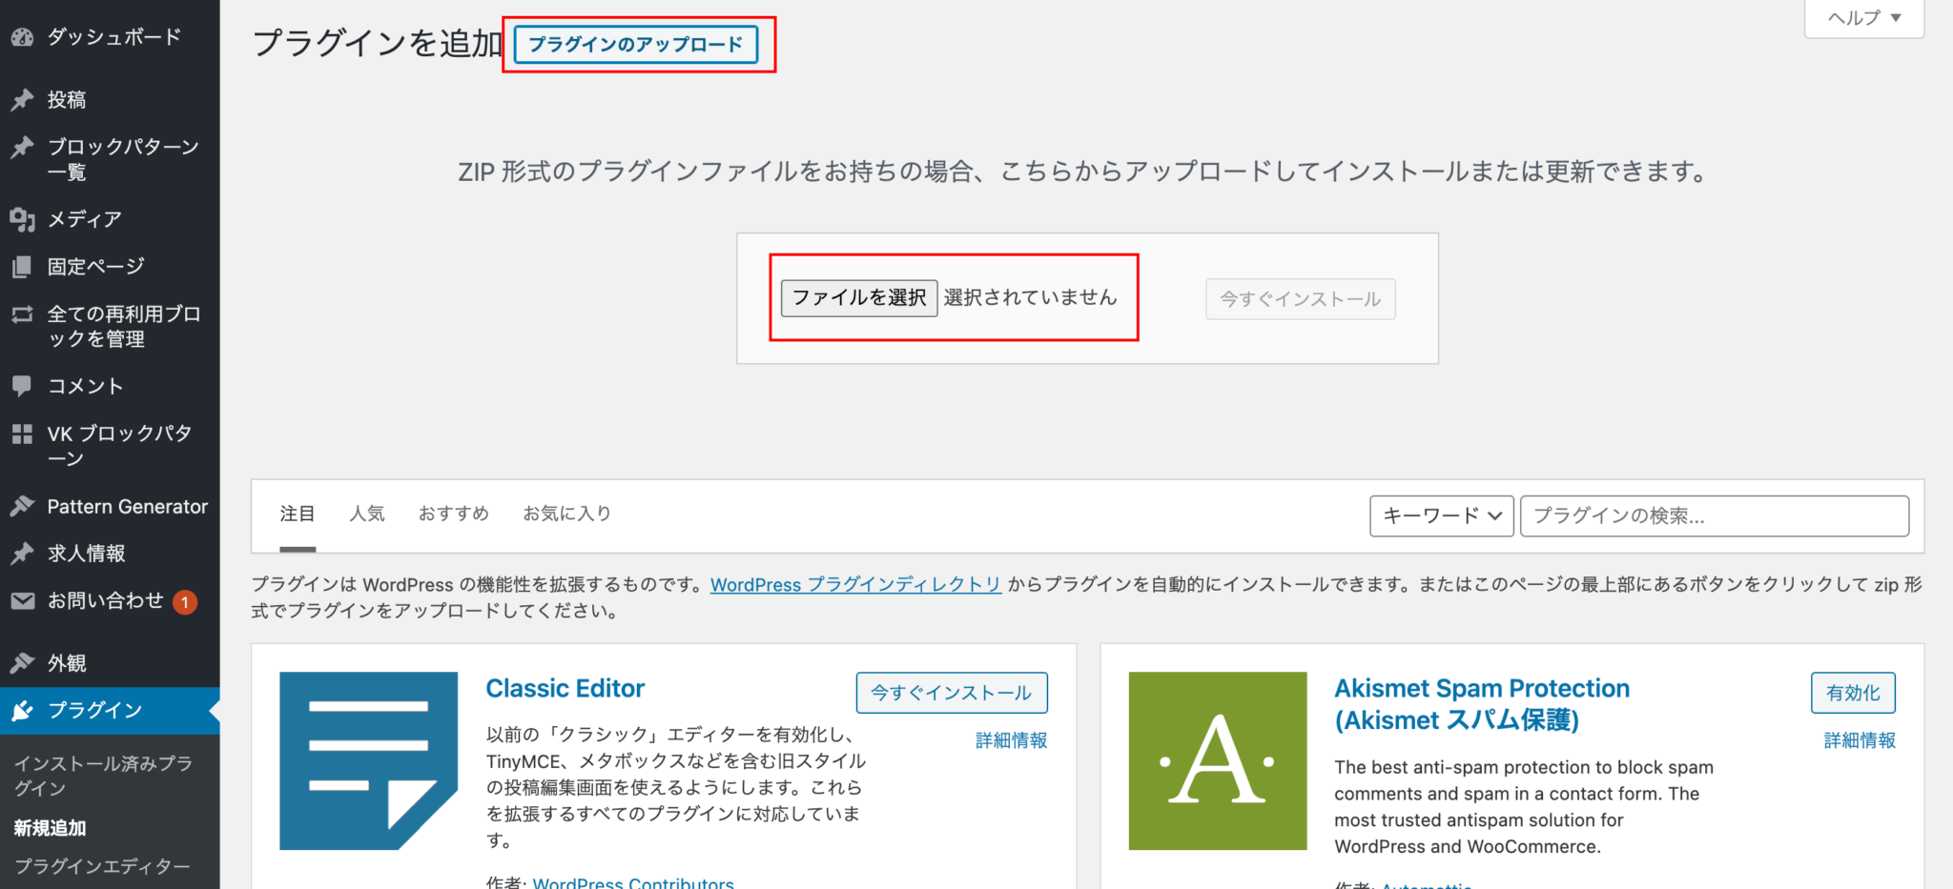Viewport: 1953px width, 889px height.
Task: Switch to the お気に入り tab
Action: (567, 515)
